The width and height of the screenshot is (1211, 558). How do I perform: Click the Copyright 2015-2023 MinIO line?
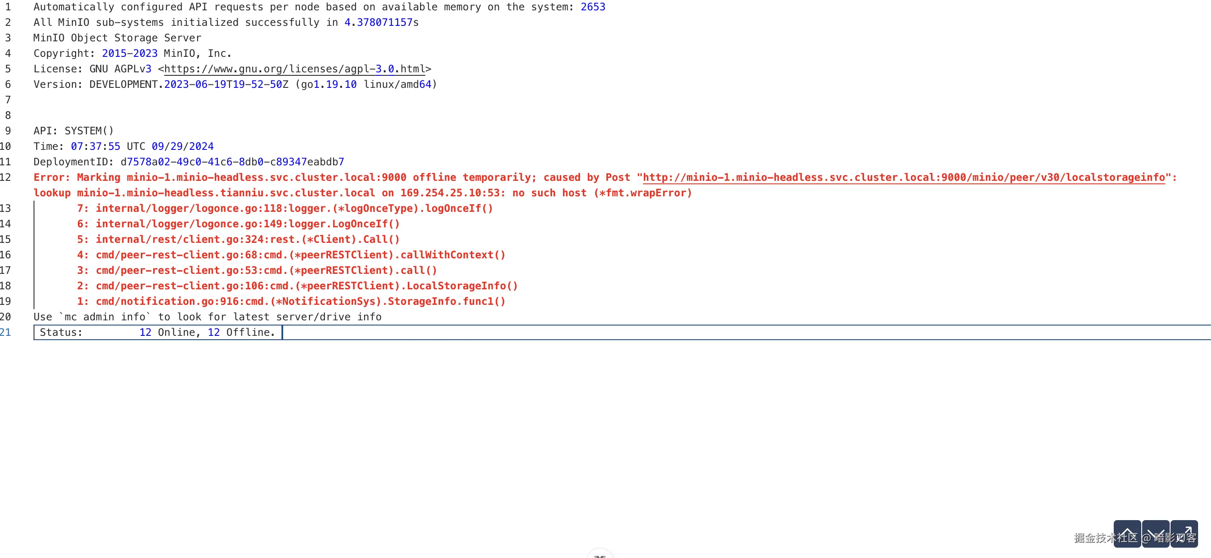[132, 54]
